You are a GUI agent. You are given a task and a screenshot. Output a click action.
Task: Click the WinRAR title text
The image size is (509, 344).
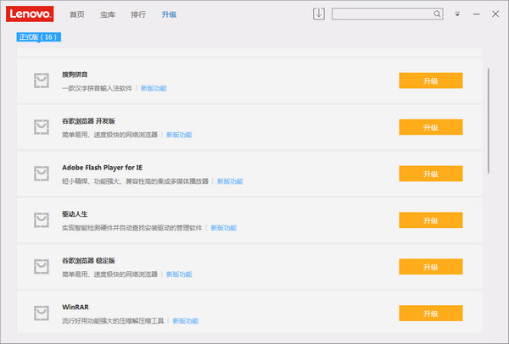(76, 307)
